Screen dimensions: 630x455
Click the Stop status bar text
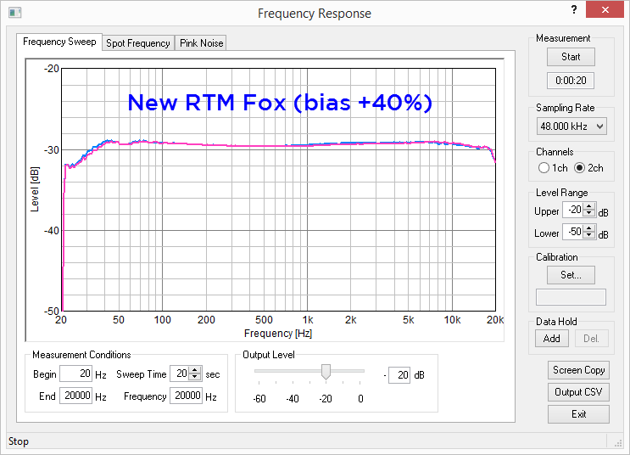point(19,441)
